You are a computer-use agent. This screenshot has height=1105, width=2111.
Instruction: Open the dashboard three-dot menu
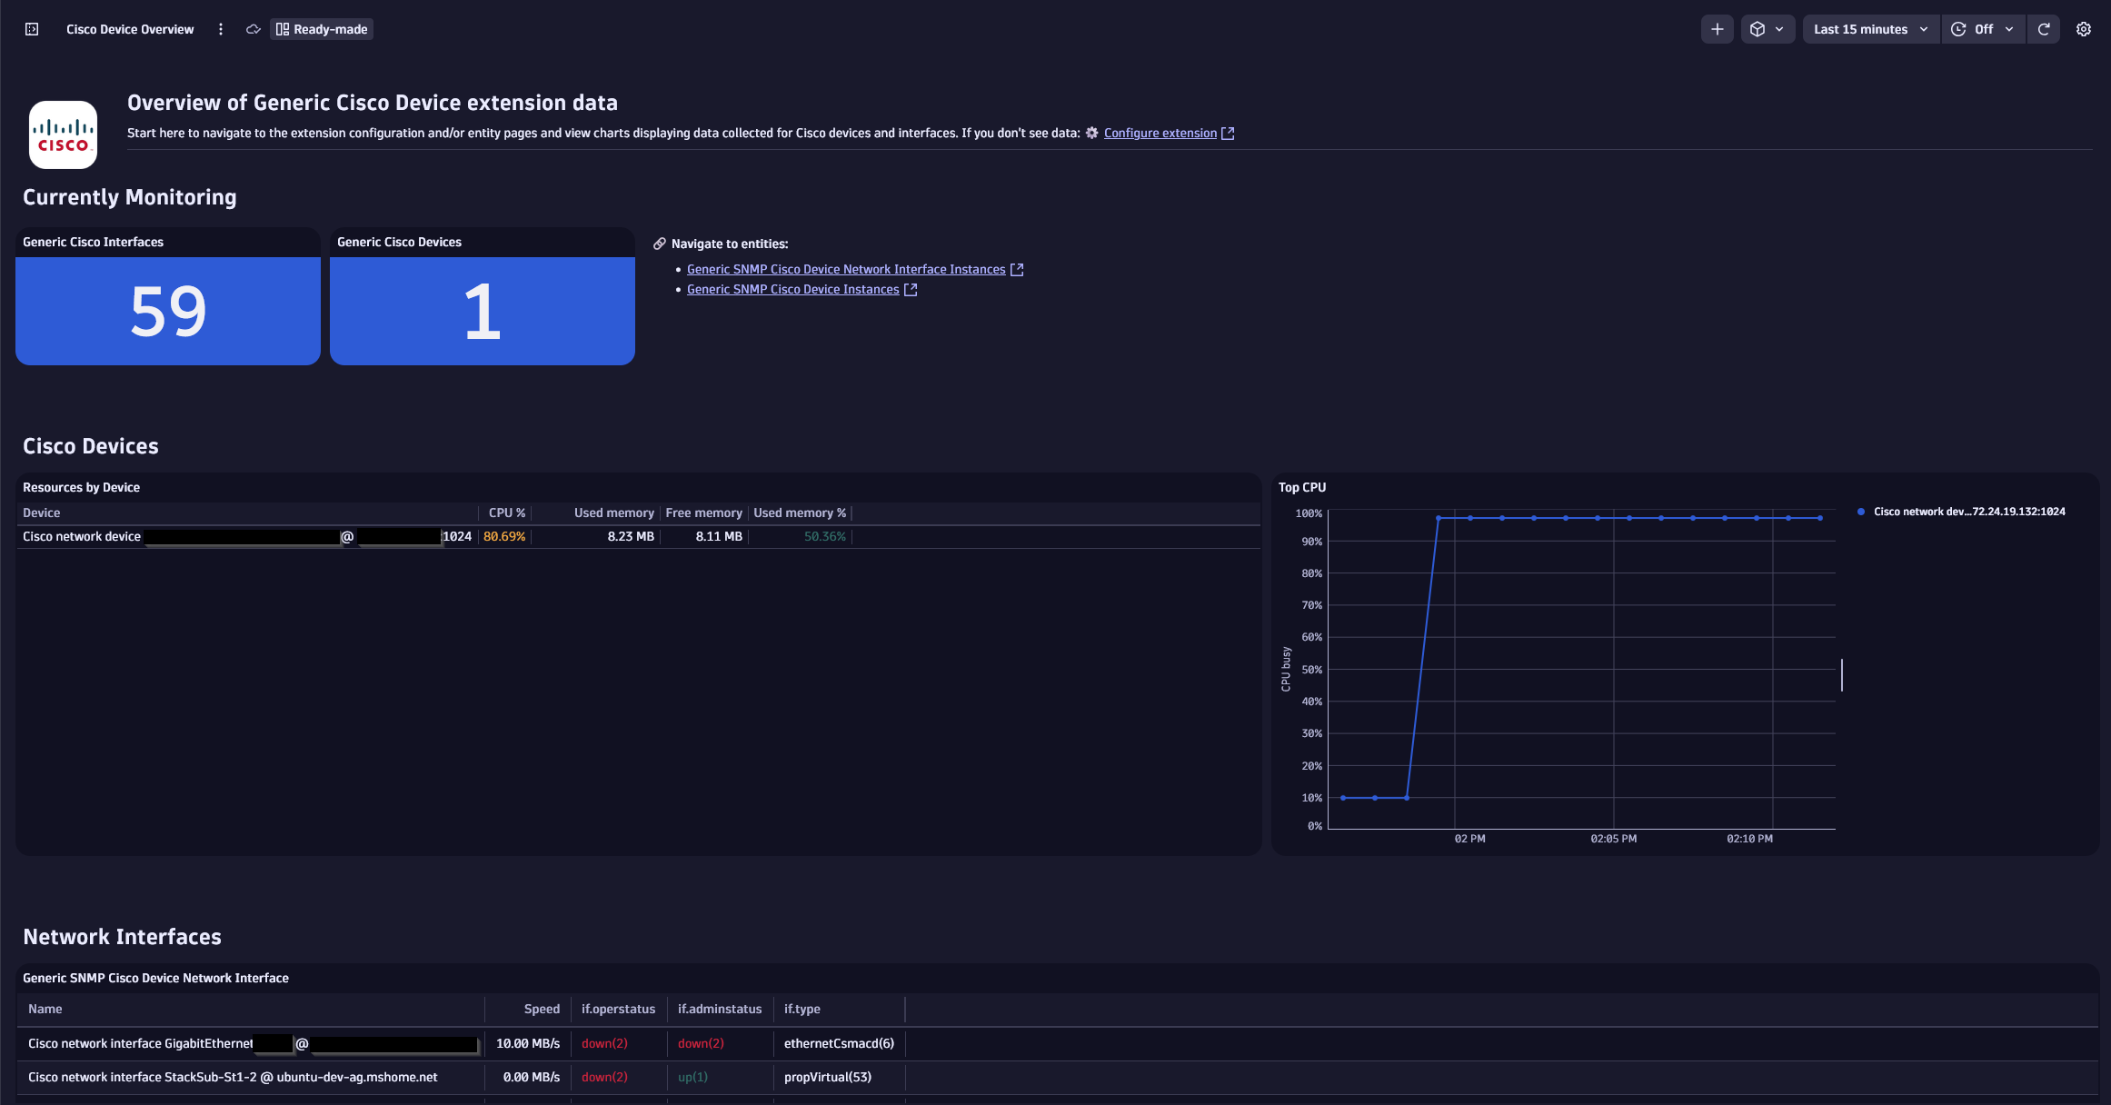(x=221, y=29)
